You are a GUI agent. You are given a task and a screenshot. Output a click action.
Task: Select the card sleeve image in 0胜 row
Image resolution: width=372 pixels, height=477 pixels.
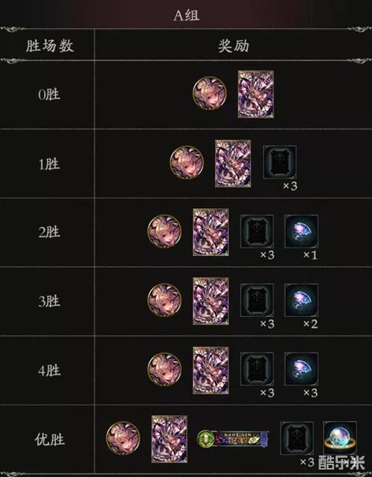click(x=256, y=95)
